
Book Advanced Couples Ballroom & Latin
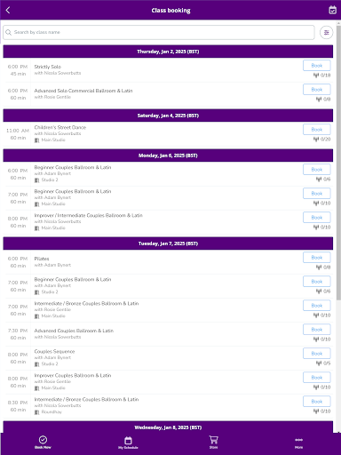317,330
